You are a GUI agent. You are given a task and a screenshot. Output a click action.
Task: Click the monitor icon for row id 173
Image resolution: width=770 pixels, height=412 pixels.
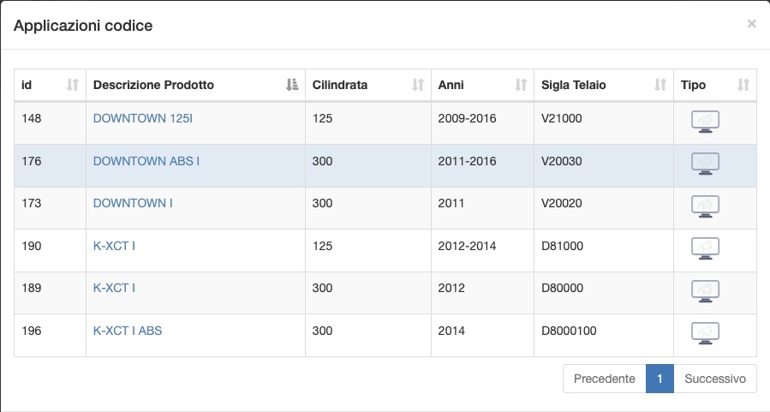pyautogui.click(x=705, y=206)
